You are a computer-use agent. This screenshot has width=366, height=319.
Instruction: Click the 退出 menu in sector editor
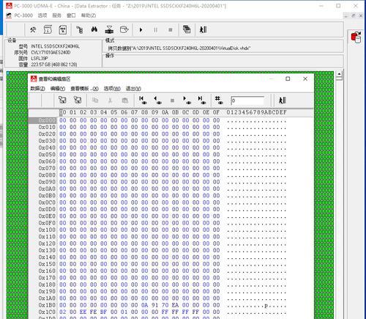133,89
